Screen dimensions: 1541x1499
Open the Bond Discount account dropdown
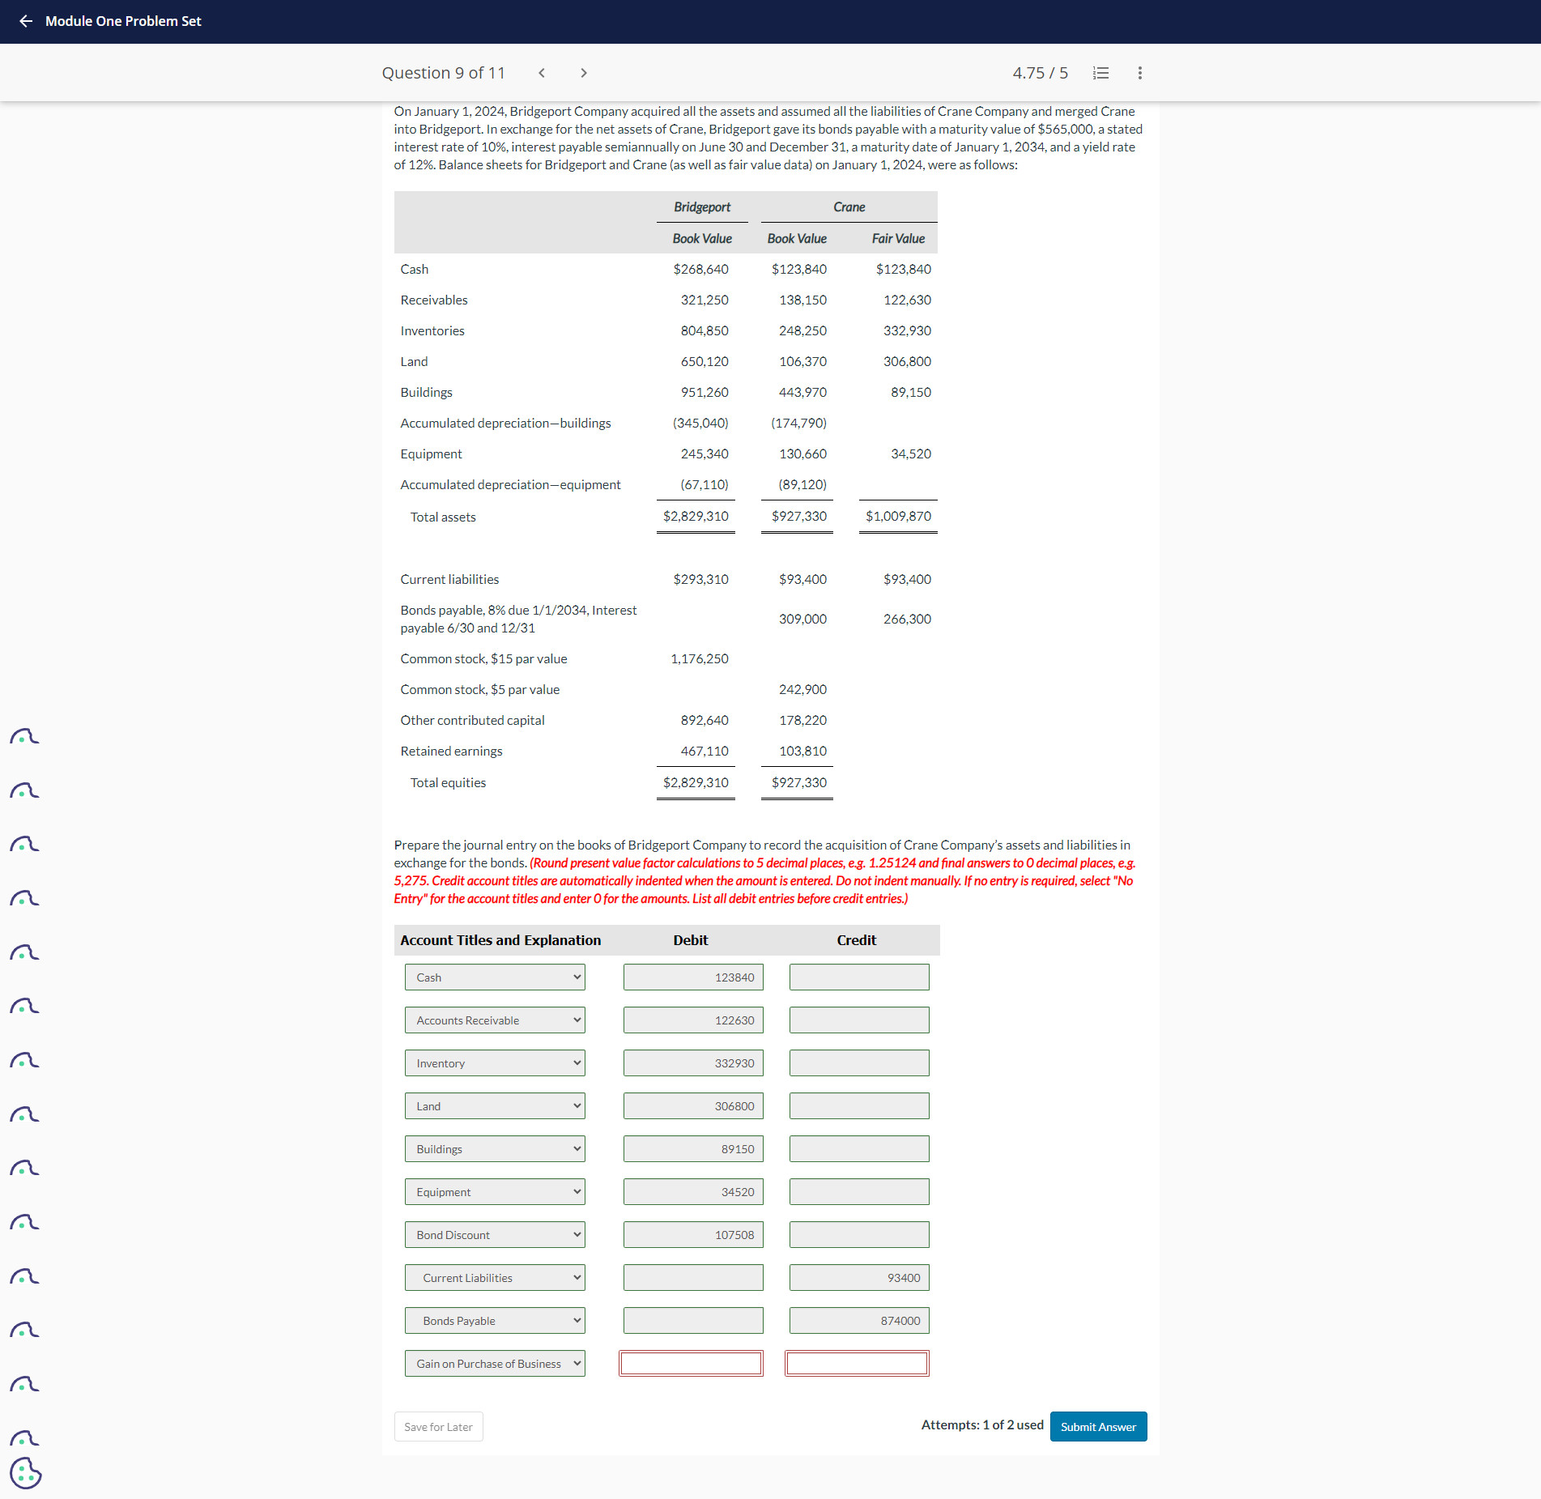pyautogui.click(x=495, y=1235)
